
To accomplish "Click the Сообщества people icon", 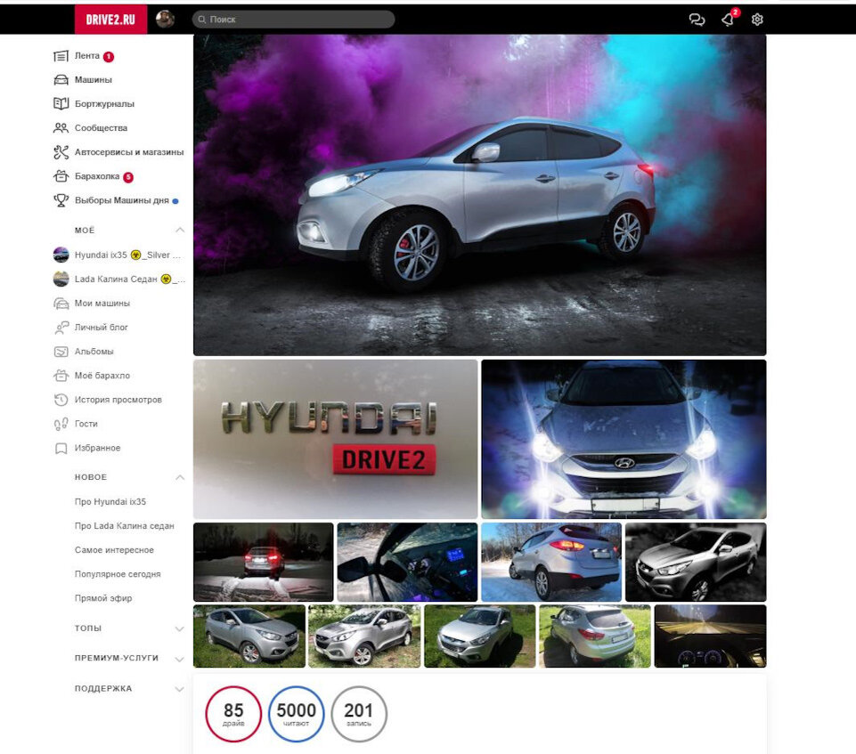I will tap(61, 128).
